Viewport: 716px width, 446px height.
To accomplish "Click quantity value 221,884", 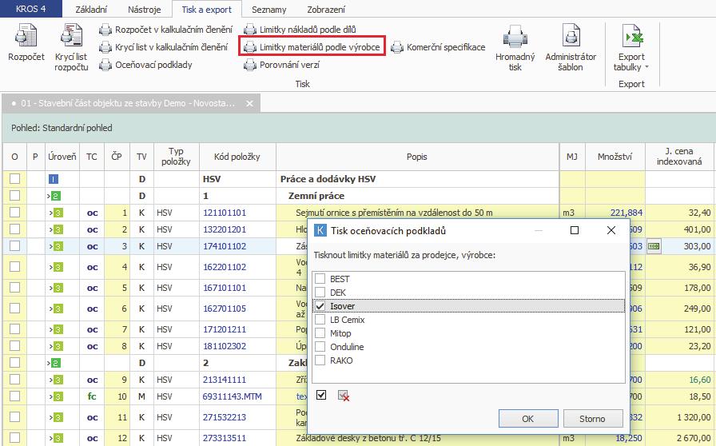I will tap(626, 213).
